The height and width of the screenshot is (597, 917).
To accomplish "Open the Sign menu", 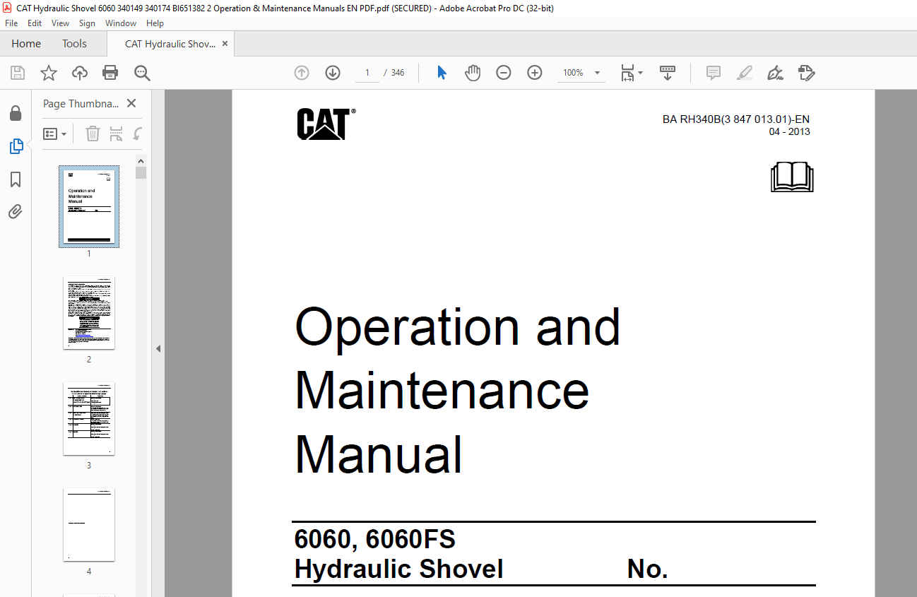I will tap(87, 23).
